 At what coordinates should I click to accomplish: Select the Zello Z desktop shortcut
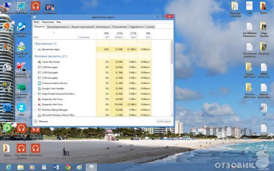(21, 108)
